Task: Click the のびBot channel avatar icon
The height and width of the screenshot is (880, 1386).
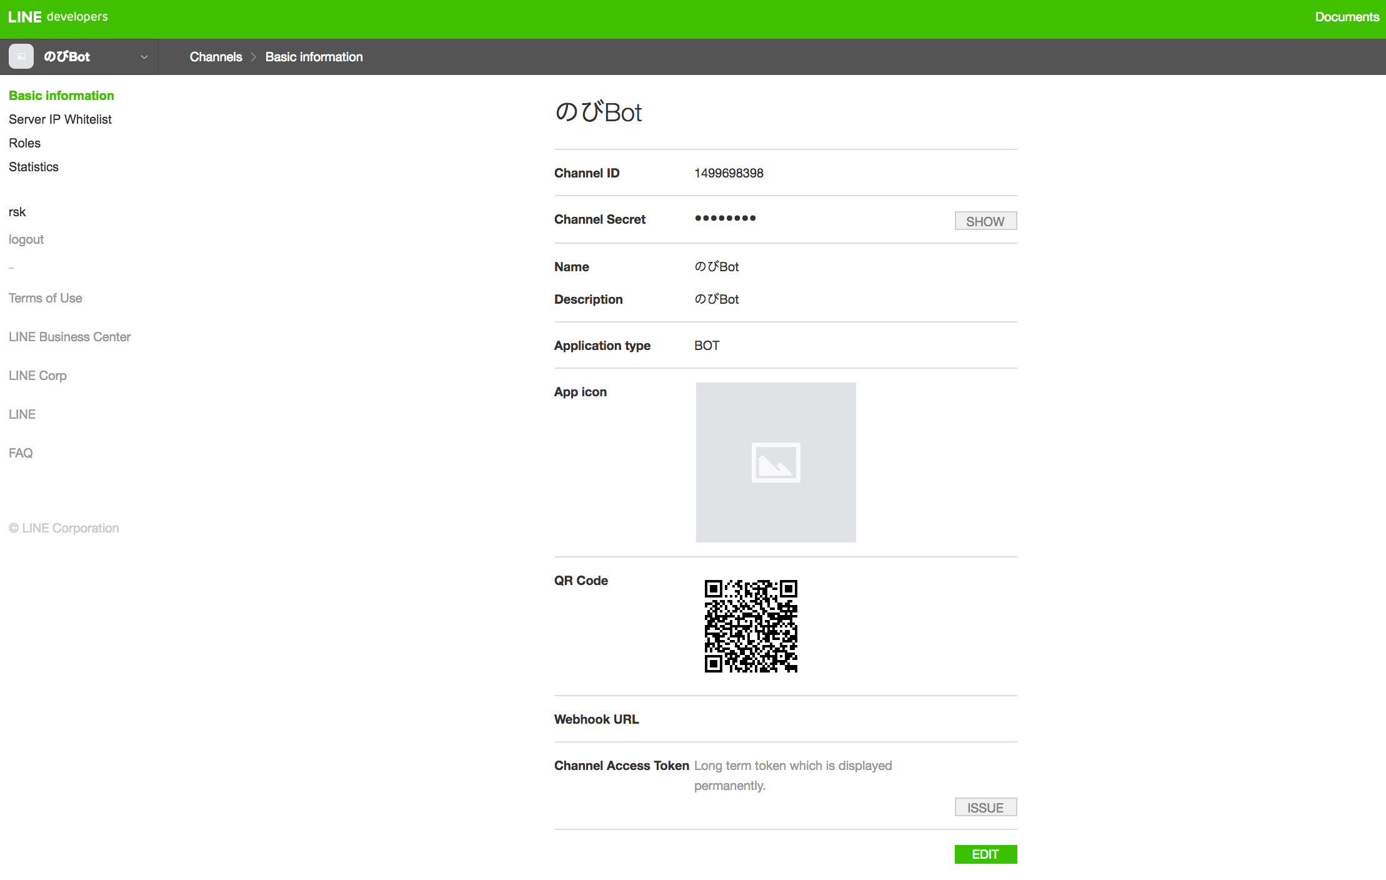Action: 21,57
